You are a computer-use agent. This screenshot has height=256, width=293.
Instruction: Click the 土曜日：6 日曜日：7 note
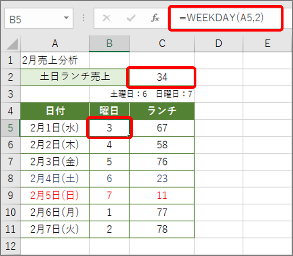pyautogui.click(x=151, y=94)
